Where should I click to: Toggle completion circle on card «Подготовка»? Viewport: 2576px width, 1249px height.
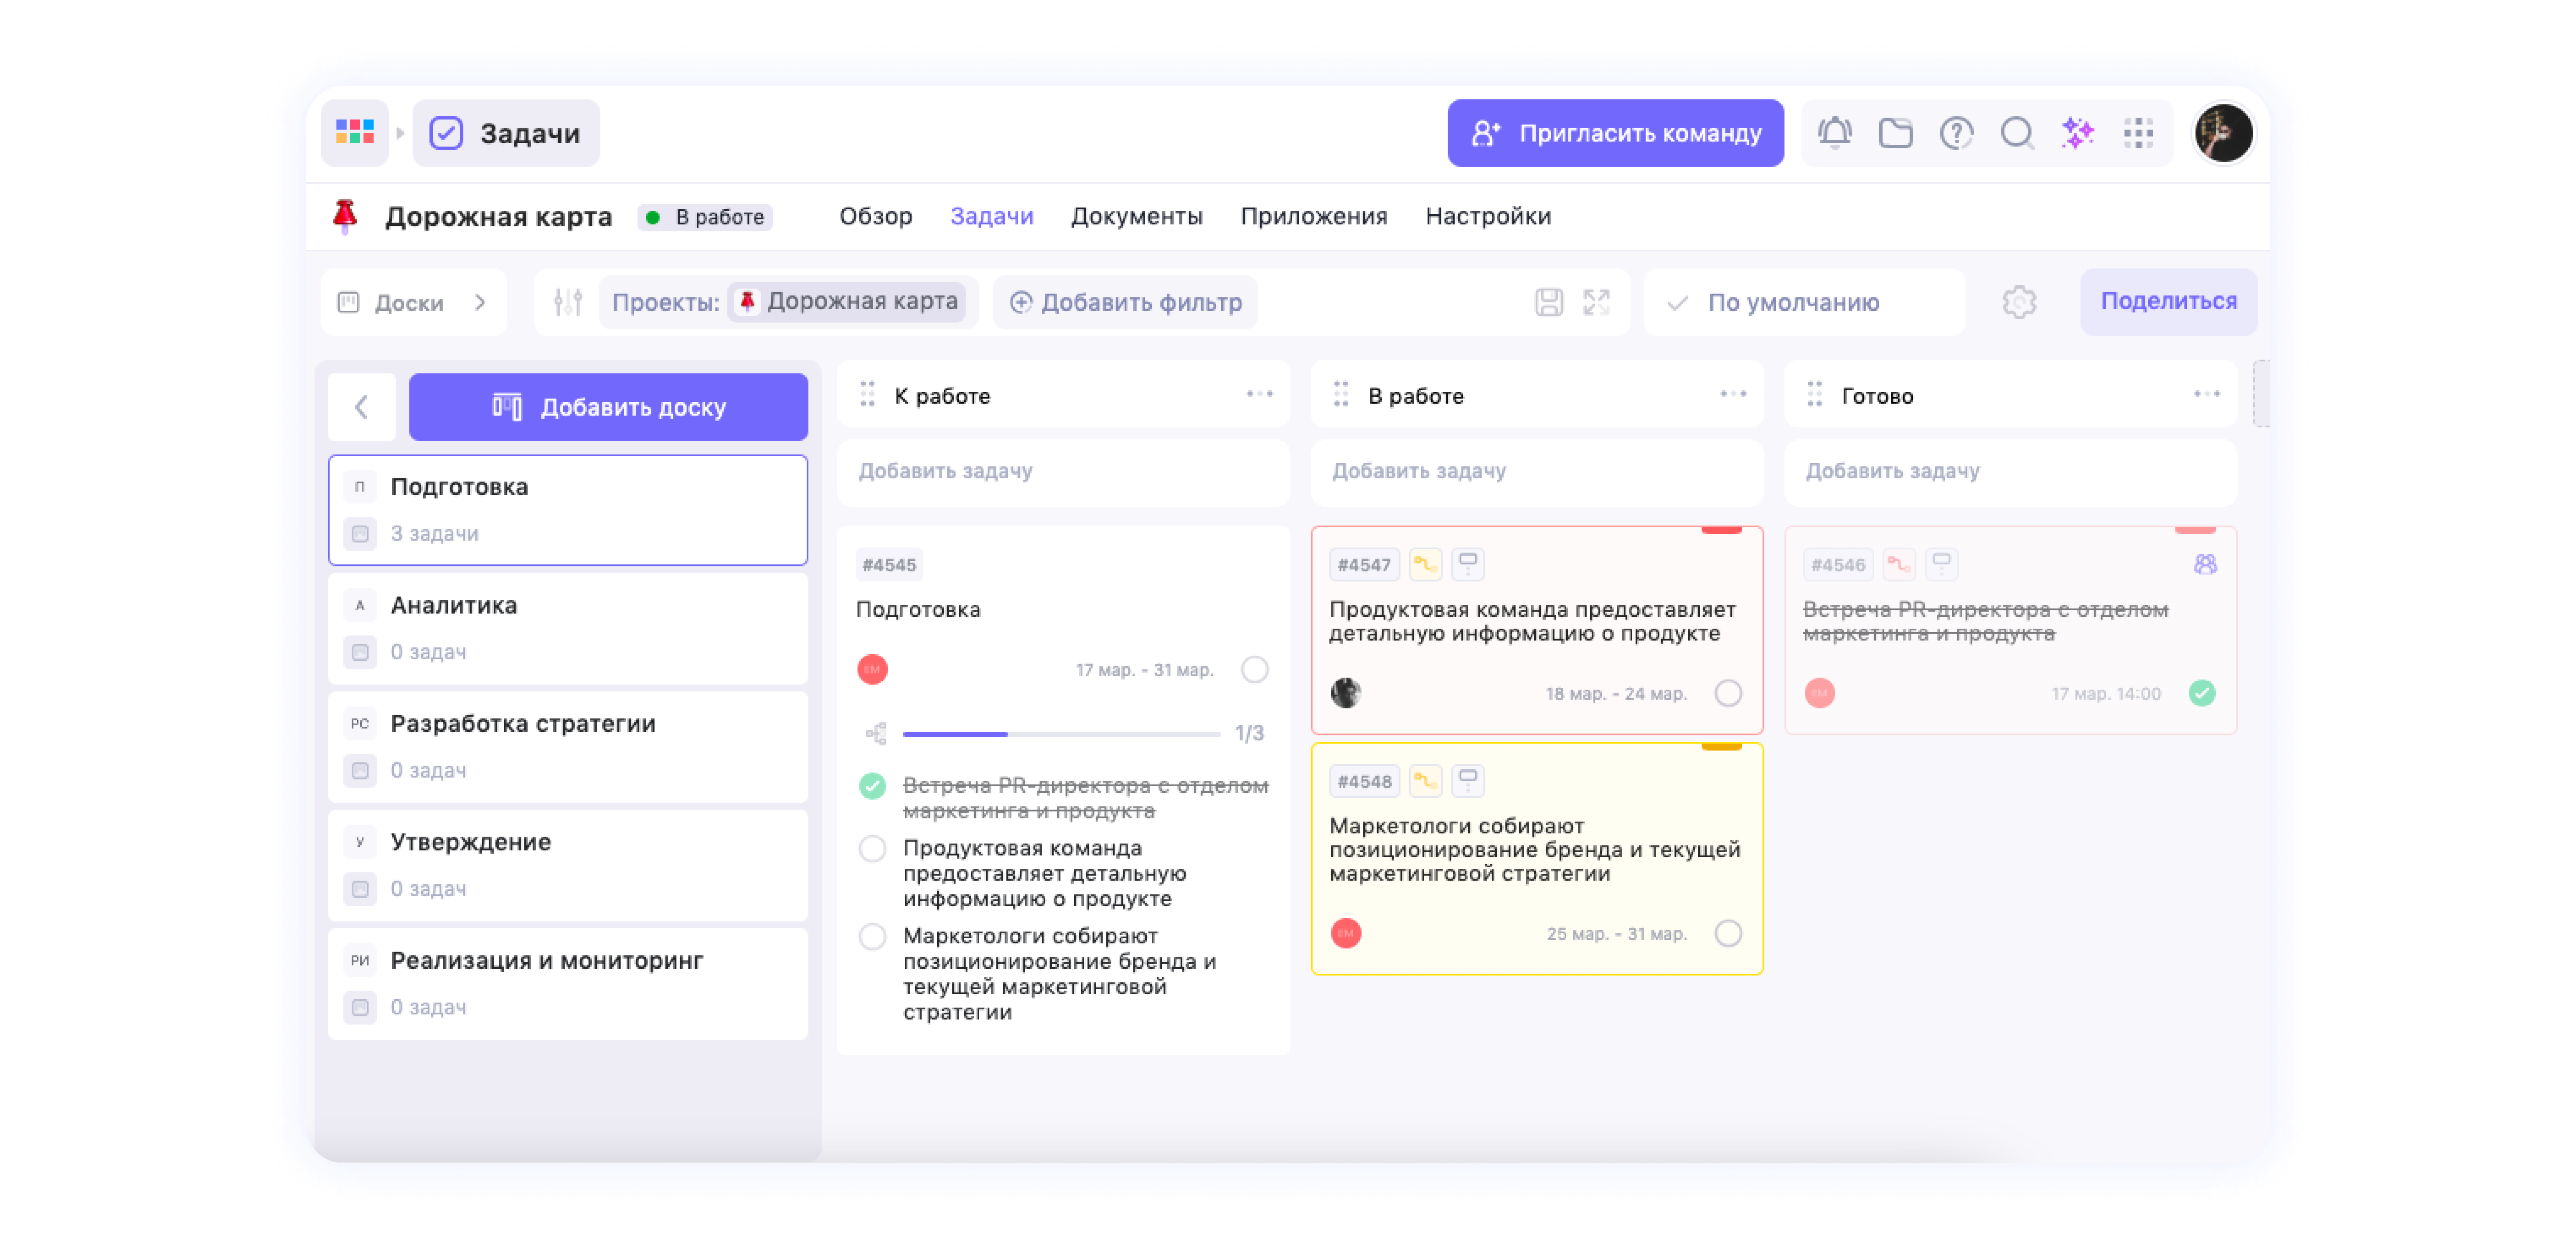click(x=1254, y=670)
